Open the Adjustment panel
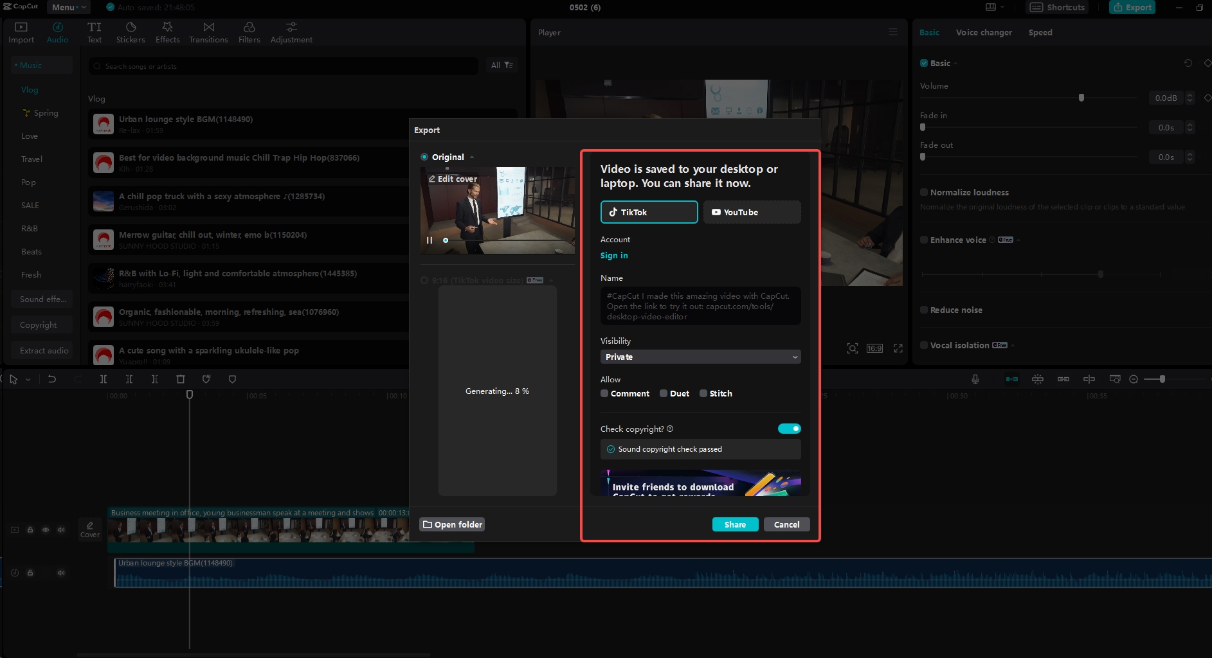 (x=291, y=32)
